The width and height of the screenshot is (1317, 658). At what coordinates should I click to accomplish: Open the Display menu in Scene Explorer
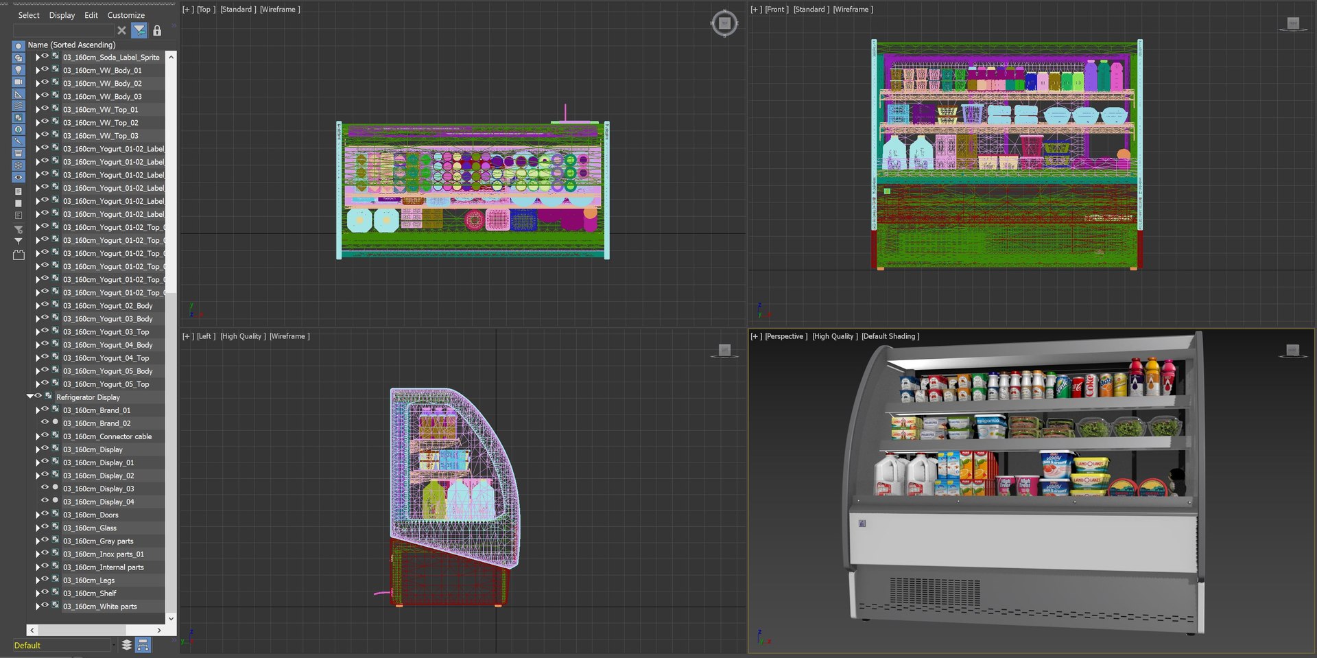[62, 15]
